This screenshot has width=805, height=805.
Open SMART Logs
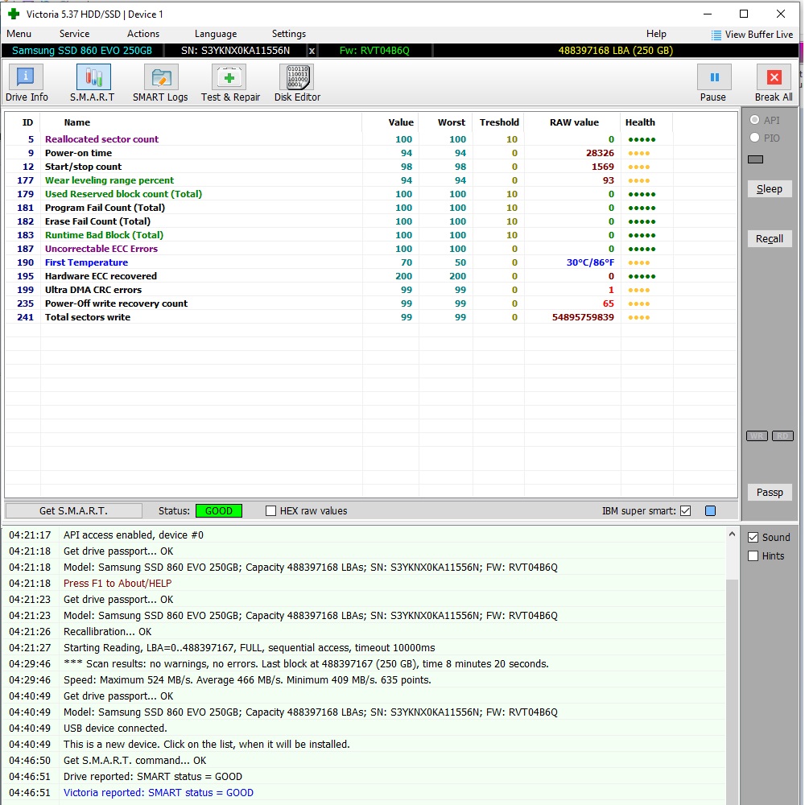[x=161, y=83]
